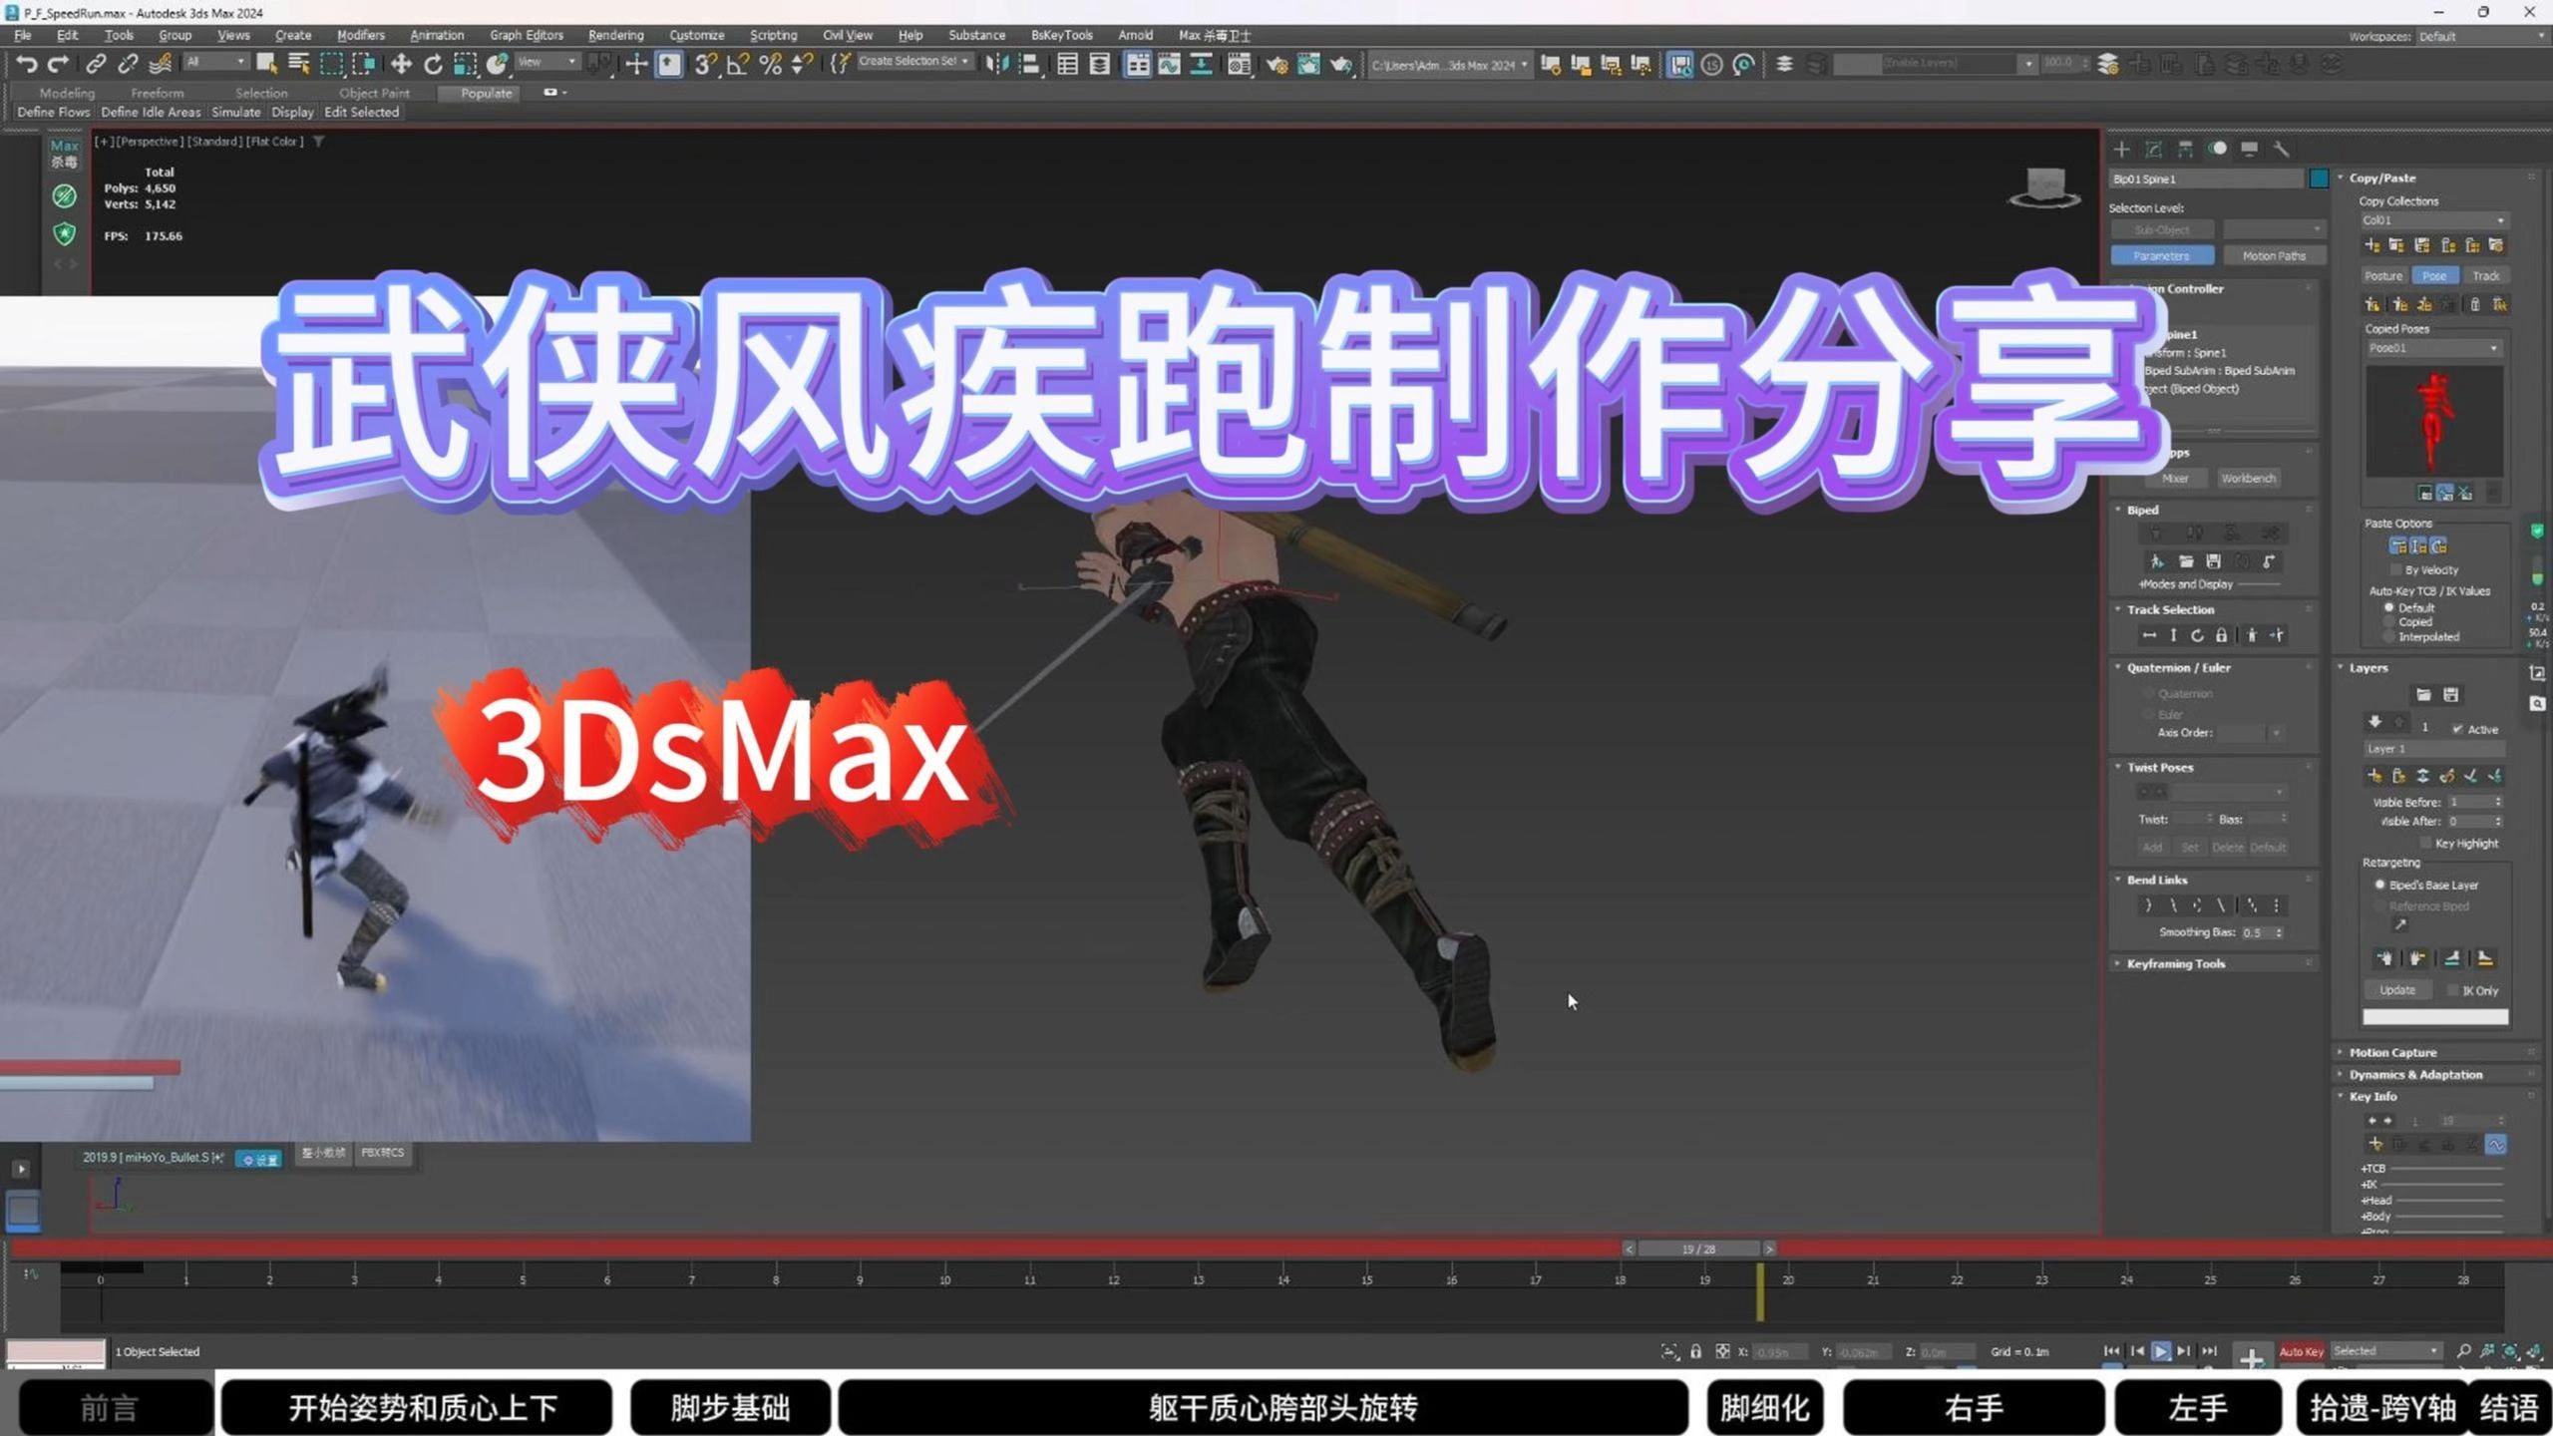Open the Pose01 copied poses dropdown
Viewport: 2553px width, 1436px height.
tap(2433, 348)
